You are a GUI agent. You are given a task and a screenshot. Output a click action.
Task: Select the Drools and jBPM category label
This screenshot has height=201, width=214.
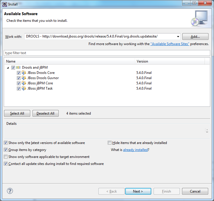tap(35, 67)
